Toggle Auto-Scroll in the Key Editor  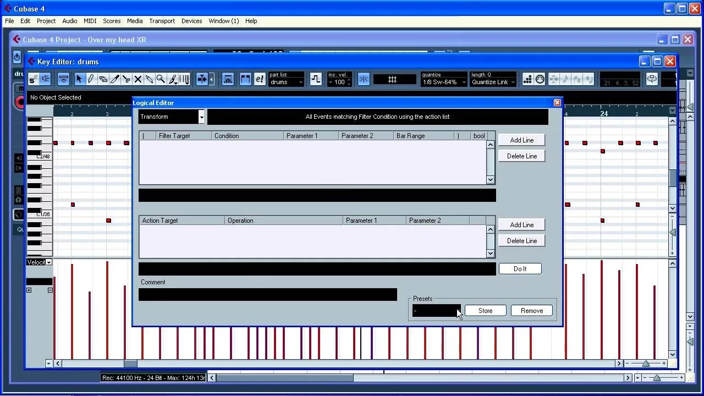click(201, 79)
